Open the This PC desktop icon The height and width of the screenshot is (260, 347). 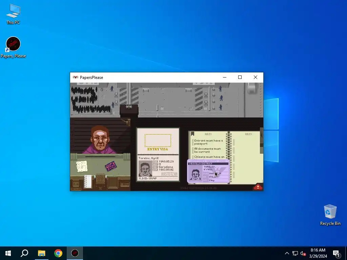click(x=13, y=14)
